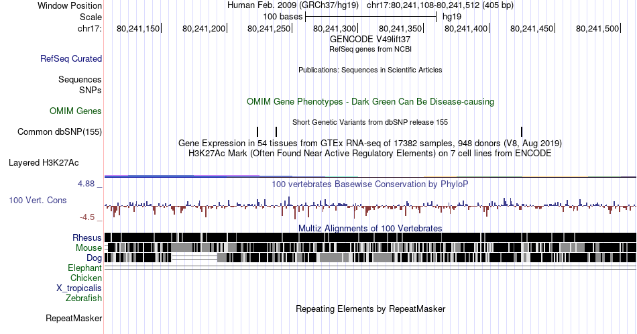Click the 4.88 PhyloP maximum value

click(86, 184)
